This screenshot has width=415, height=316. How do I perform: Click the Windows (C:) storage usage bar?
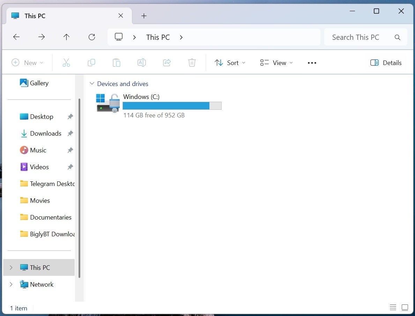click(x=172, y=106)
